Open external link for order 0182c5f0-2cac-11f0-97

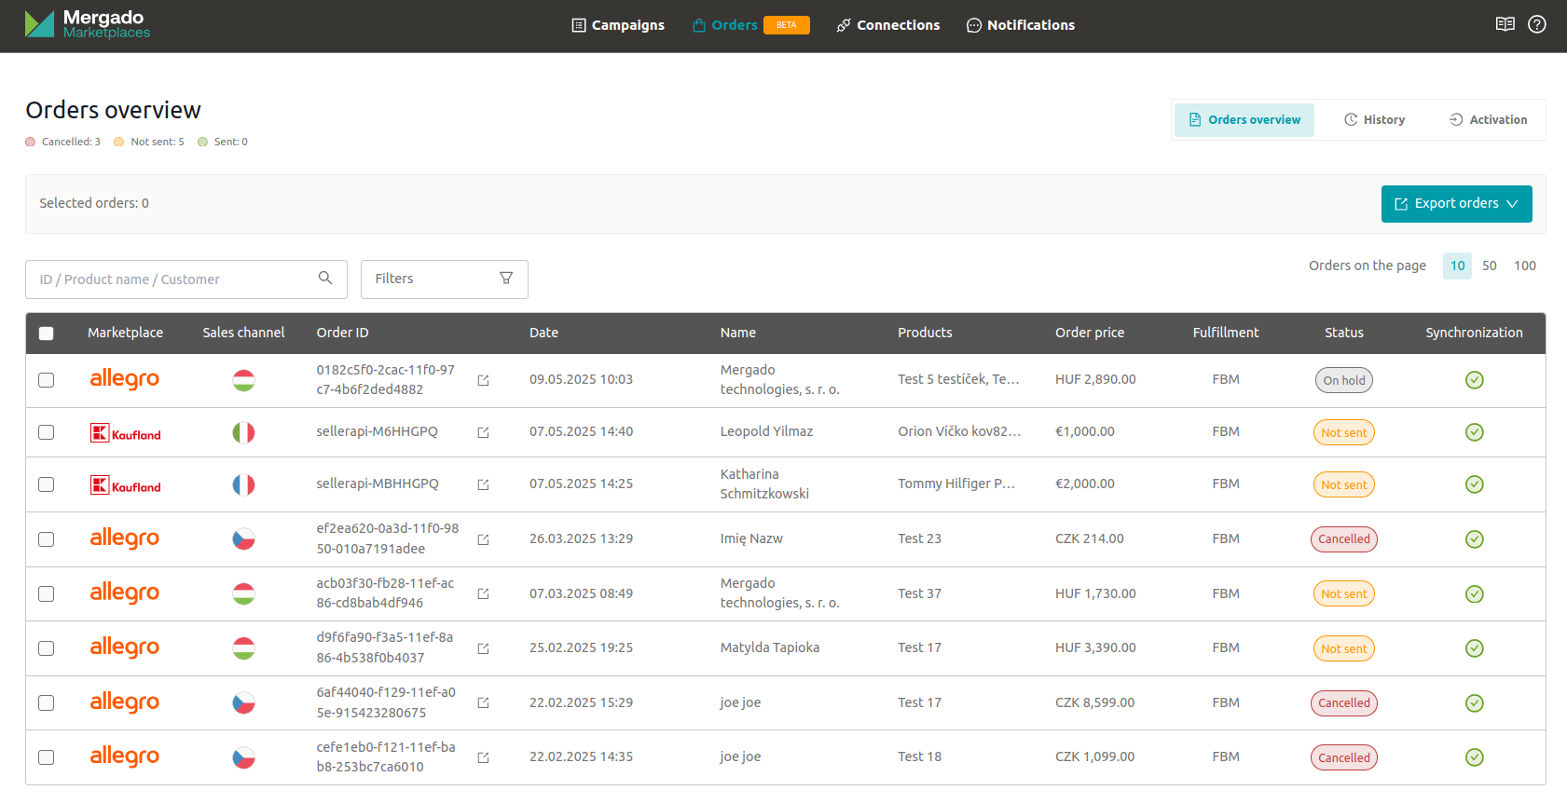tap(483, 380)
